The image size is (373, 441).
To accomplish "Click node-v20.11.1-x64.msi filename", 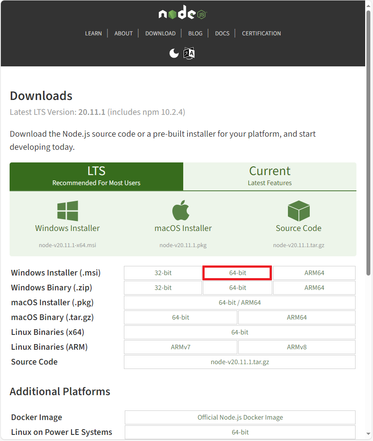I will (x=68, y=245).
